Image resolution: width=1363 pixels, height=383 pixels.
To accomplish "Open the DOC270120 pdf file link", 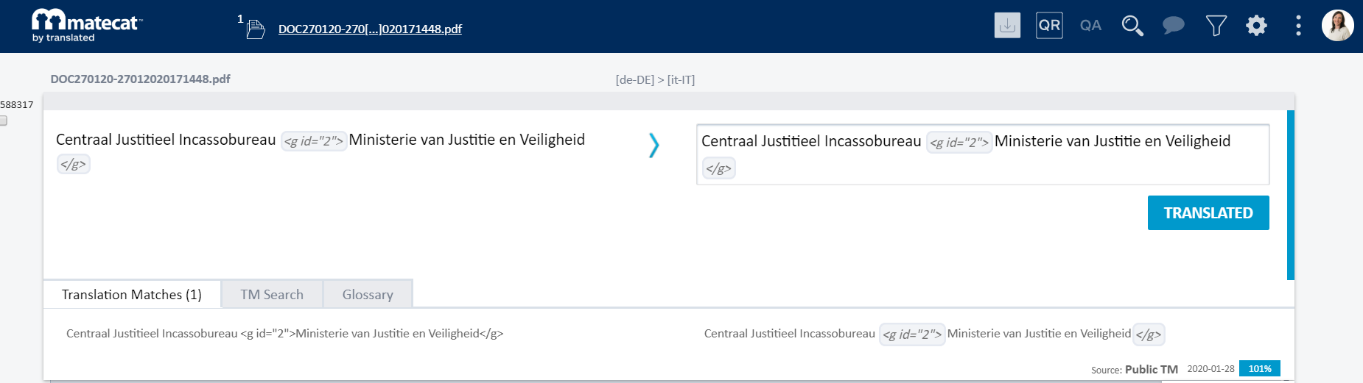I will (x=370, y=29).
